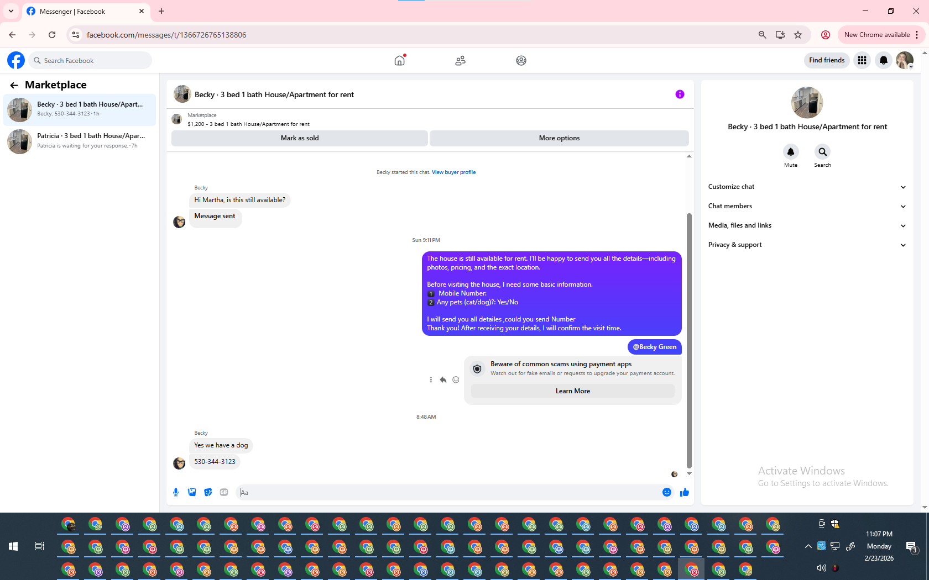Open Chrome tab search dropdown
This screenshot has width=929, height=580.
pos(11,11)
